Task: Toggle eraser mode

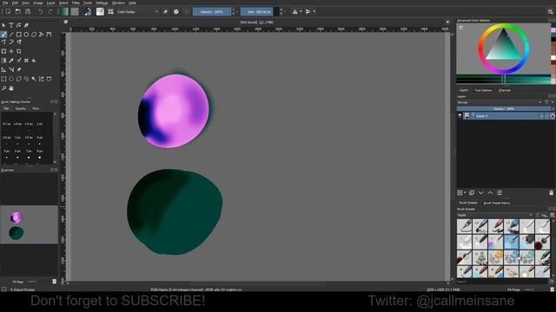Action: [x=165, y=11]
